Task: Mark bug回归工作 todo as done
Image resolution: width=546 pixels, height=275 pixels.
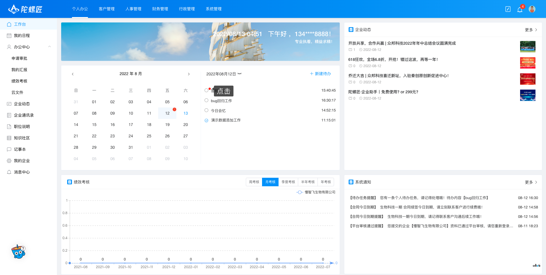Action: click(x=207, y=100)
